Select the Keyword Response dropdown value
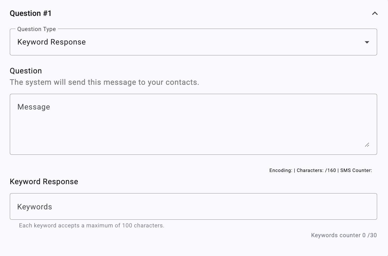Viewport: 388px width, 256px height. coord(52,42)
